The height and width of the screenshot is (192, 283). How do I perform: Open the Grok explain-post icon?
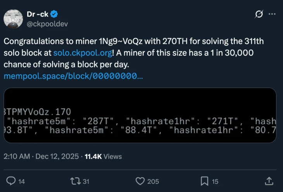(x=259, y=14)
